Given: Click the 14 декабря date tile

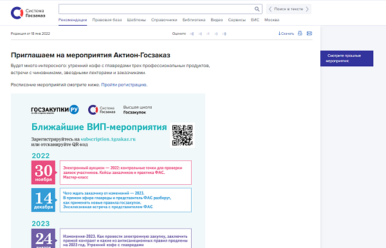Looking at the screenshot, I should click(x=43, y=200).
